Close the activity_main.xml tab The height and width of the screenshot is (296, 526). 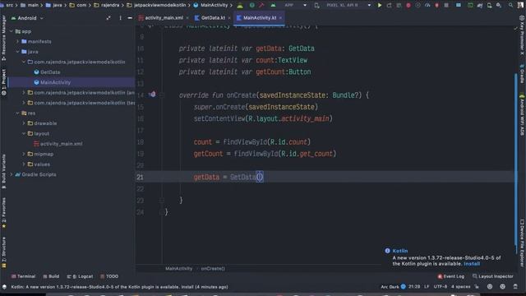click(x=187, y=18)
